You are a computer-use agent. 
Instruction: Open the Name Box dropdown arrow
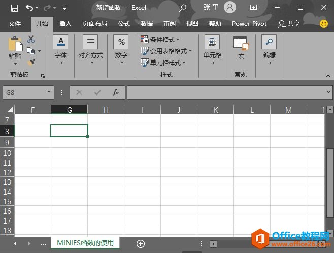coord(49,92)
